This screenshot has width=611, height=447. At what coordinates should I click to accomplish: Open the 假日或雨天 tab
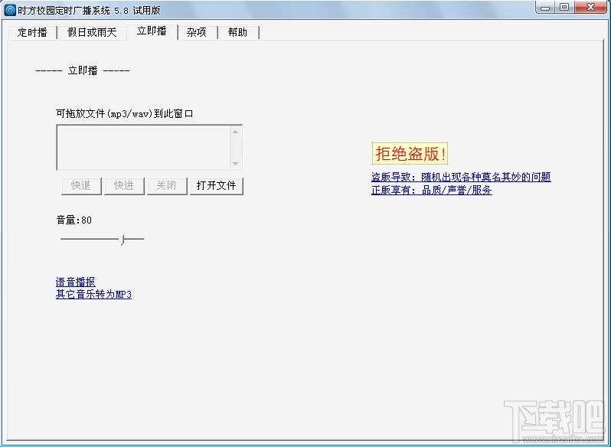pos(92,32)
